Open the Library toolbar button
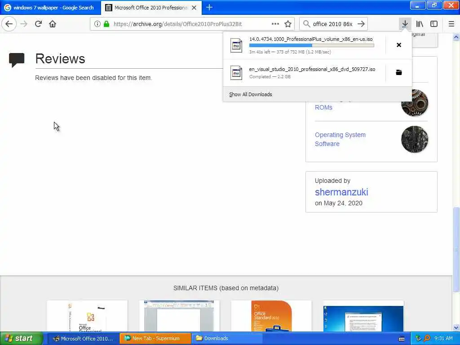The height and width of the screenshot is (345, 460). click(x=420, y=24)
